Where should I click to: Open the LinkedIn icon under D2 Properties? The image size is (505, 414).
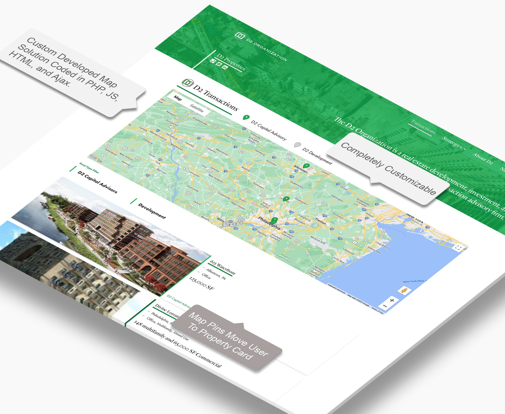[224, 67]
